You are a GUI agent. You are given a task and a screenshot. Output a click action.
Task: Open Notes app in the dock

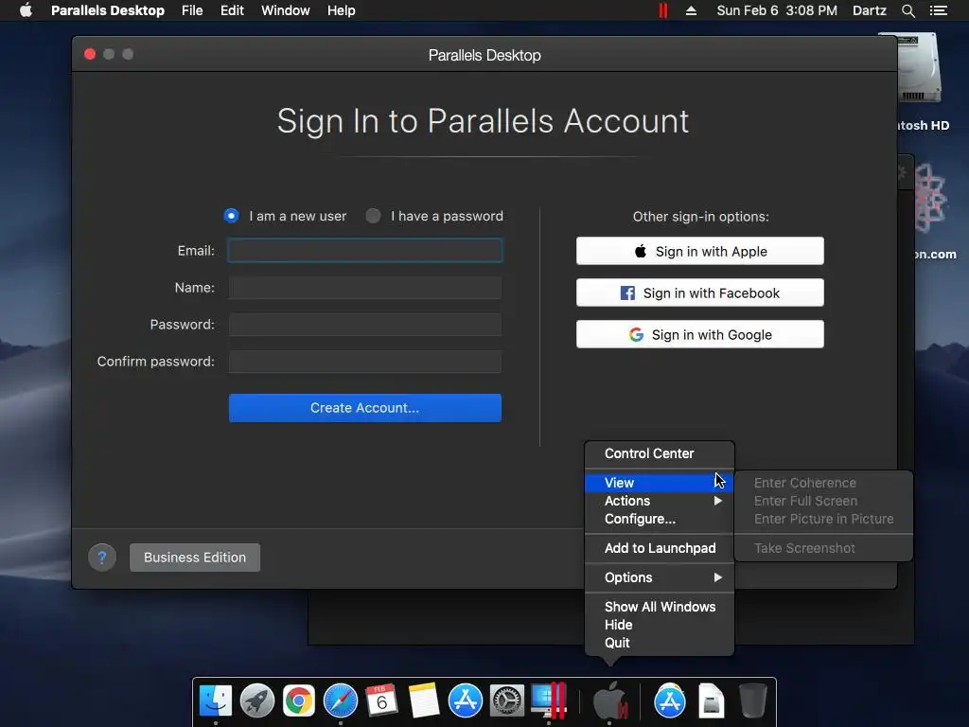(x=424, y=700)
